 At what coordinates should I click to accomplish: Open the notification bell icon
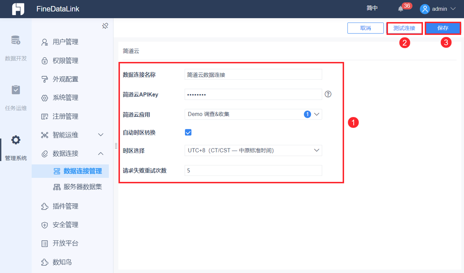click(401, 9)
